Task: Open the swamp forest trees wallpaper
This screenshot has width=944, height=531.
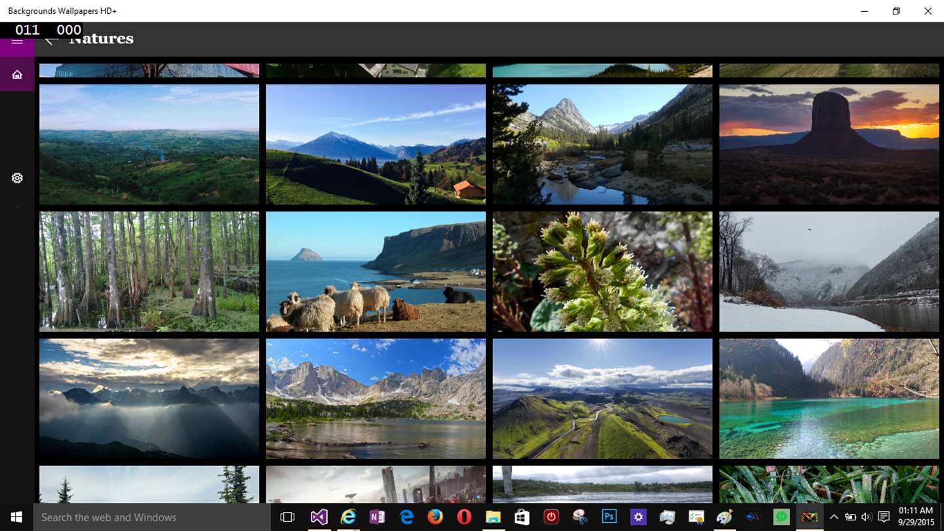Action: [x=149, y=271]
